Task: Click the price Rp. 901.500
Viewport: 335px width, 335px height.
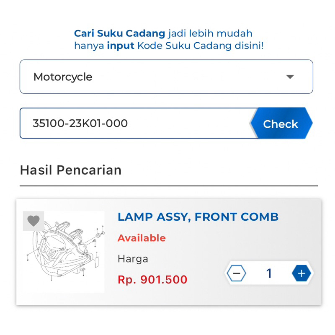Action: (x=152, y=280)
